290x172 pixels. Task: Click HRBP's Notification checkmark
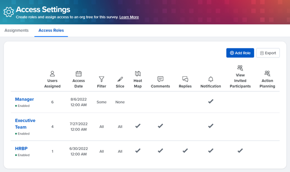coord(211,151)
